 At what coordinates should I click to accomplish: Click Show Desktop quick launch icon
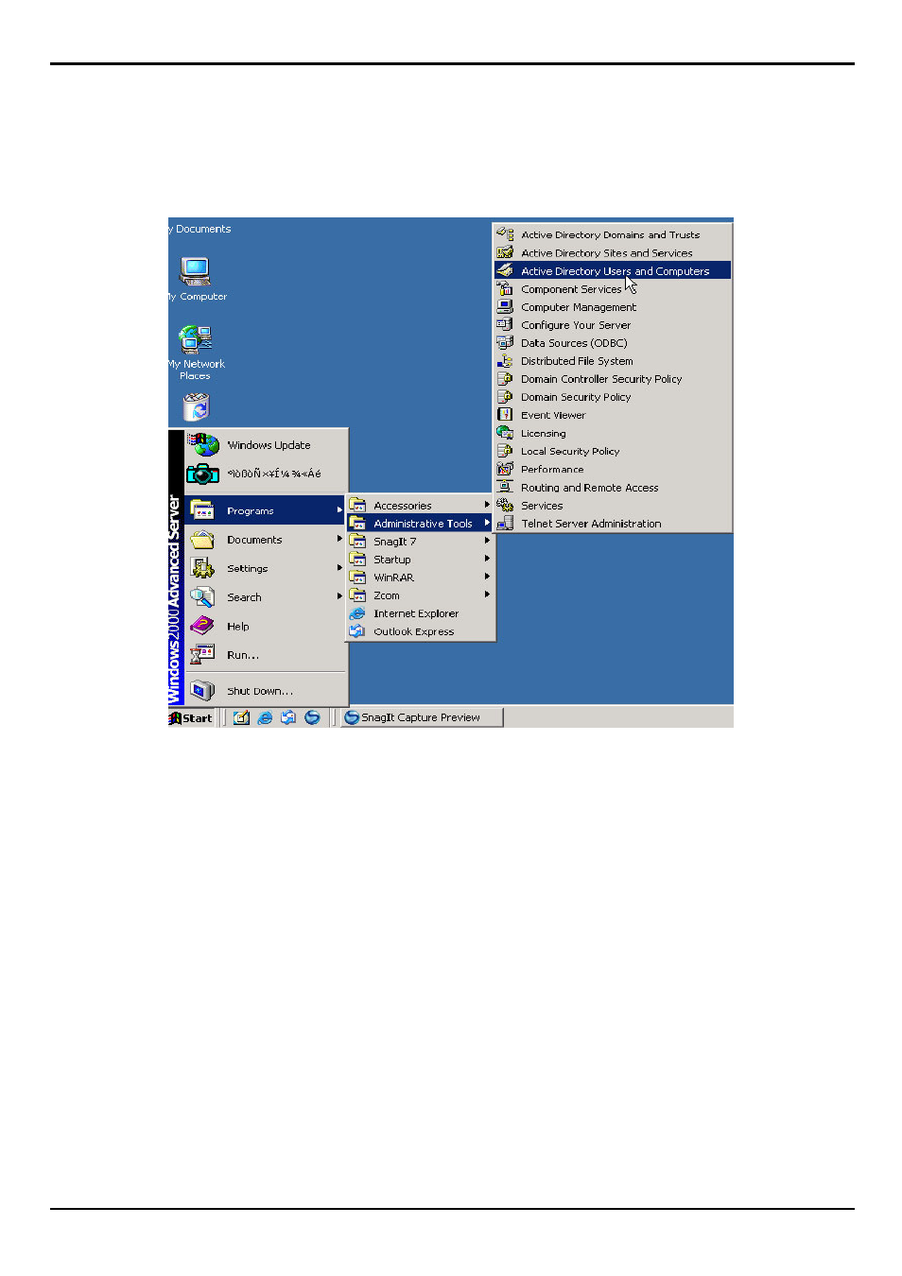tap(241, 718)
